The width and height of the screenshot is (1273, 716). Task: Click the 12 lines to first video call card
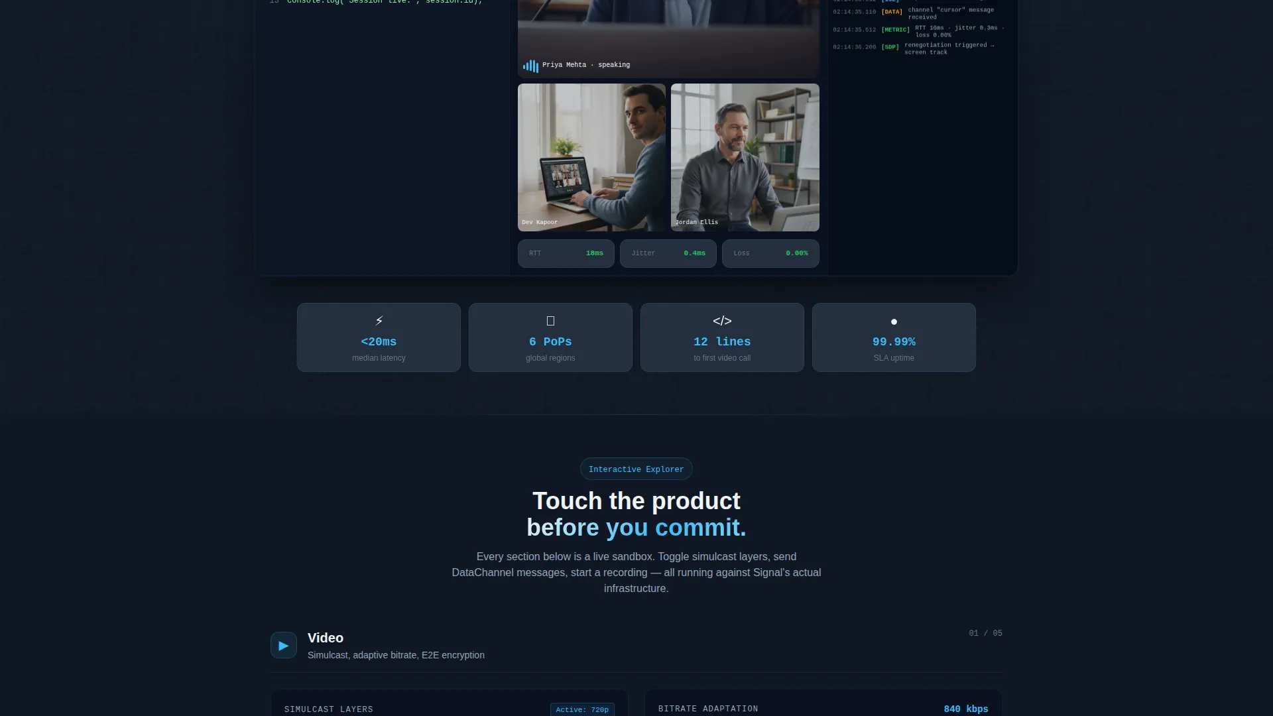coord(722,337)
